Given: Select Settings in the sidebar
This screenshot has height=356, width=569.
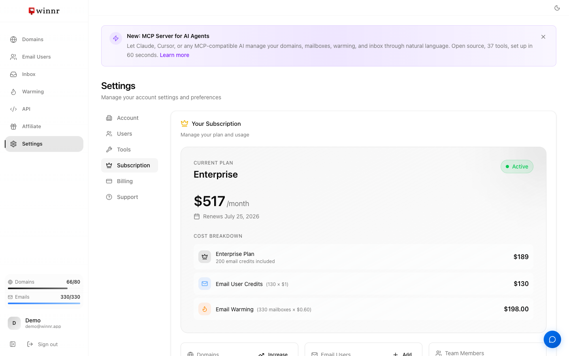Looking at the screenshot, I should pyautogui.click(x=44, y=144).
